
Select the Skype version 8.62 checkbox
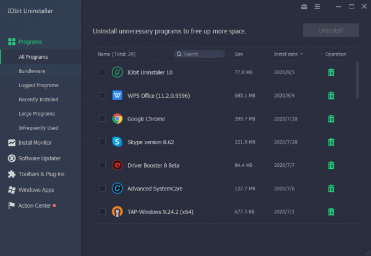[102, 142]
